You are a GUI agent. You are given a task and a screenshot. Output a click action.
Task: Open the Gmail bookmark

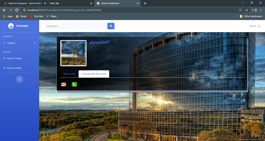point(21,16)
